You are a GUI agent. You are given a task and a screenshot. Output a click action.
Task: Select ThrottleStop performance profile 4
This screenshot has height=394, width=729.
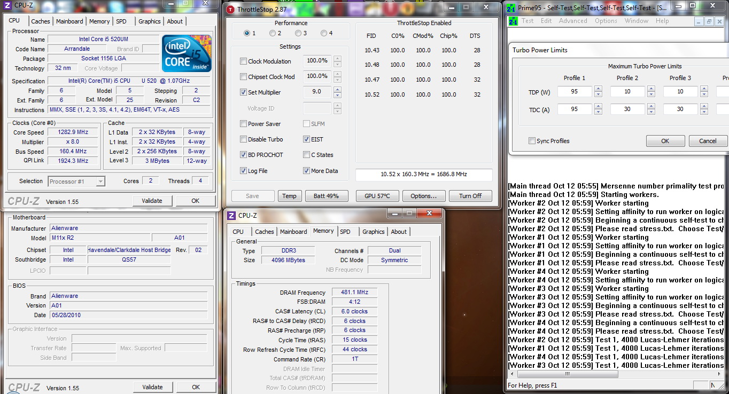tap(324, 33)
